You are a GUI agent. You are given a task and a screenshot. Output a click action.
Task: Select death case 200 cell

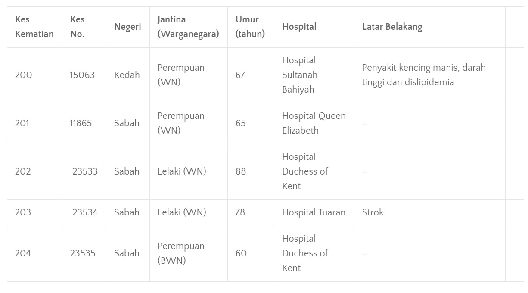tap(34, 75)
